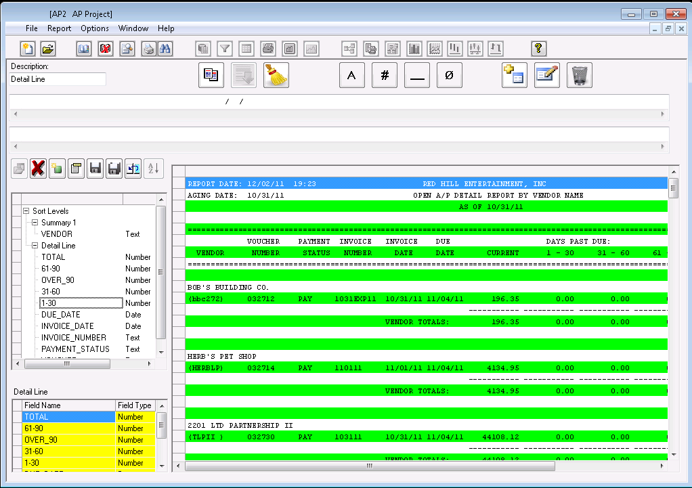Click the broom clear icon
Screen dimensions: 692x488
(276, 75)
